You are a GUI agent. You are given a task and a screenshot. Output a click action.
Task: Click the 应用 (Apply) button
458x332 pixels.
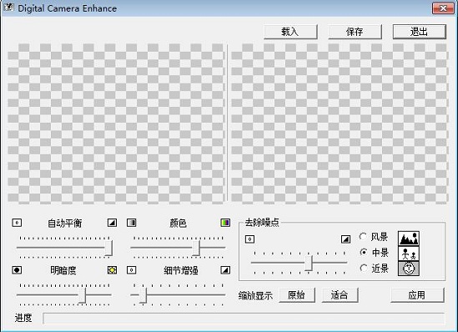point(417,295)
